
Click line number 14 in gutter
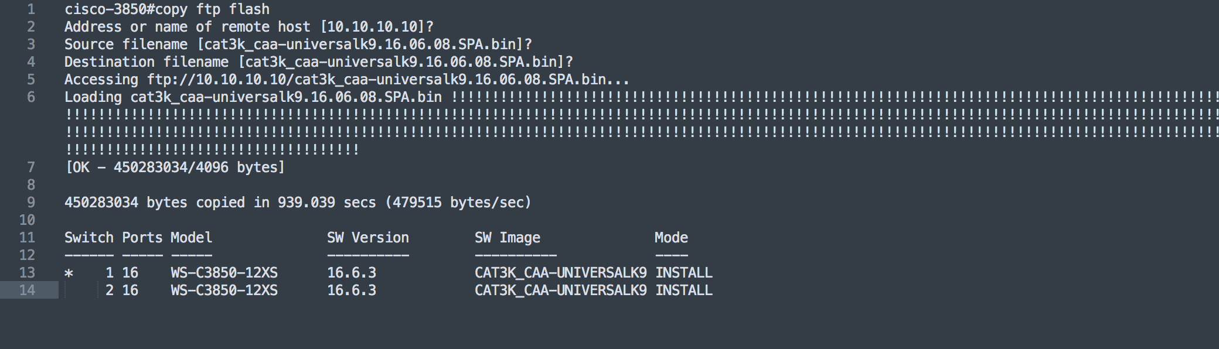coord(27,290)
